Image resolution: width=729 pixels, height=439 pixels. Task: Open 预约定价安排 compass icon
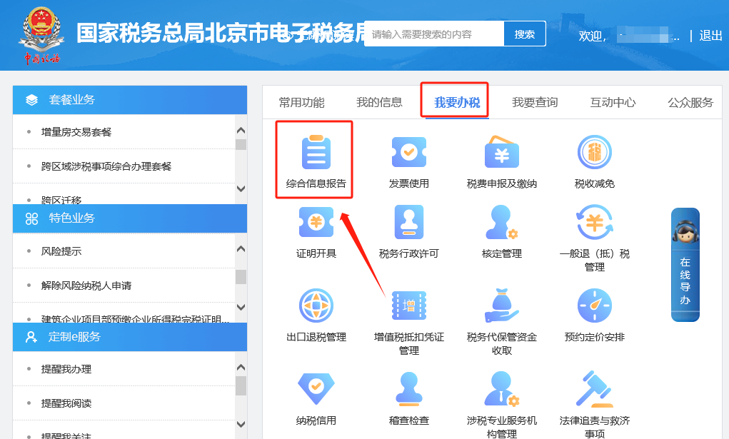[595, 306]
